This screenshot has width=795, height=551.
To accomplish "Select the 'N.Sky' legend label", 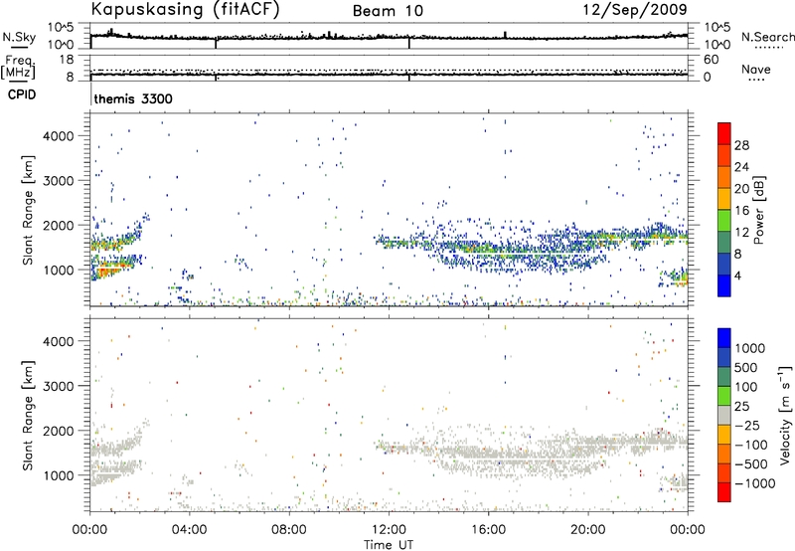I will [19, 37].
